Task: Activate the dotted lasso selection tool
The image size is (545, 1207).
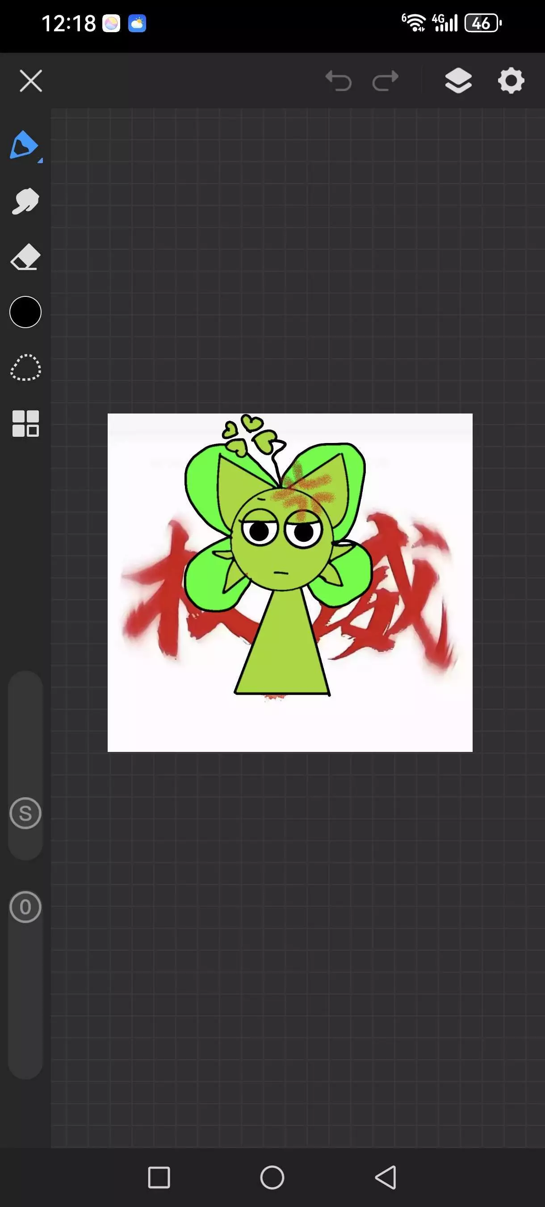Action: (x=25, y=367)
